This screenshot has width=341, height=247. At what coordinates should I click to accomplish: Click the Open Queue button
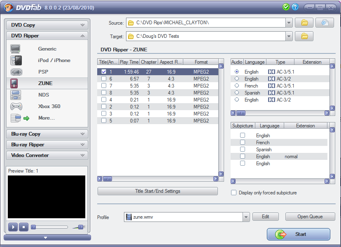point(310,217)
